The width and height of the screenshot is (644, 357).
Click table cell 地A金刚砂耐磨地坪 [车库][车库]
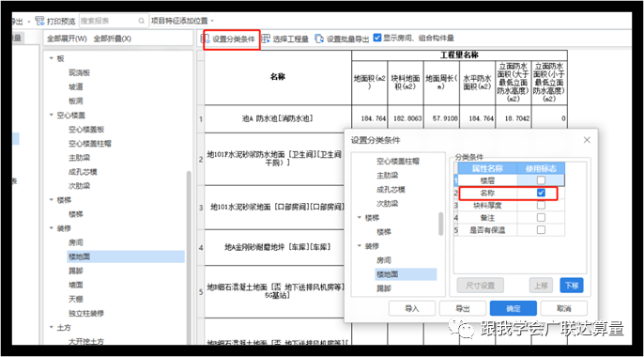pyautogui.click(x=277, y=247)
